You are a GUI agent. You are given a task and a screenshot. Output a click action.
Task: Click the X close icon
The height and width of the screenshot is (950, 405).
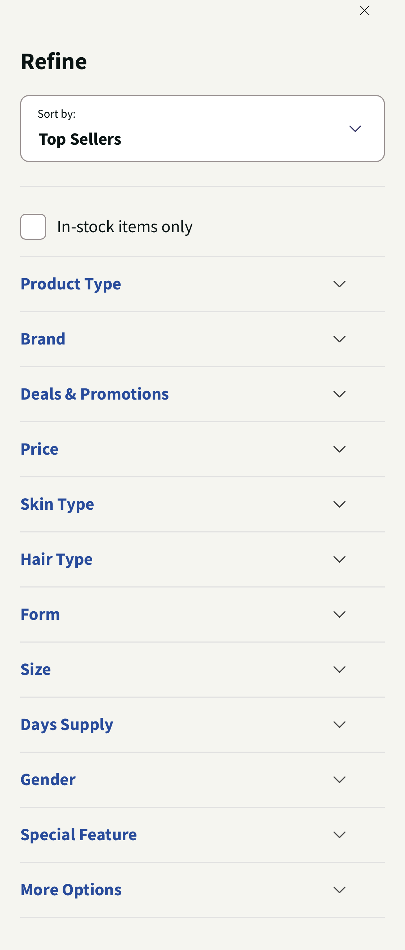[x=364, y=10]
